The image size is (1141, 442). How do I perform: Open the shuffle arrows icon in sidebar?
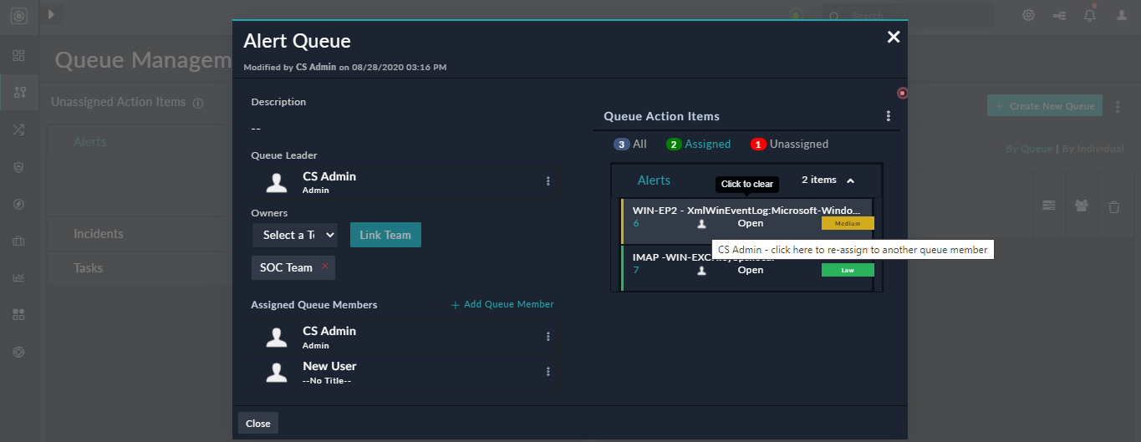pyautogui.click(x=18, y=130)
